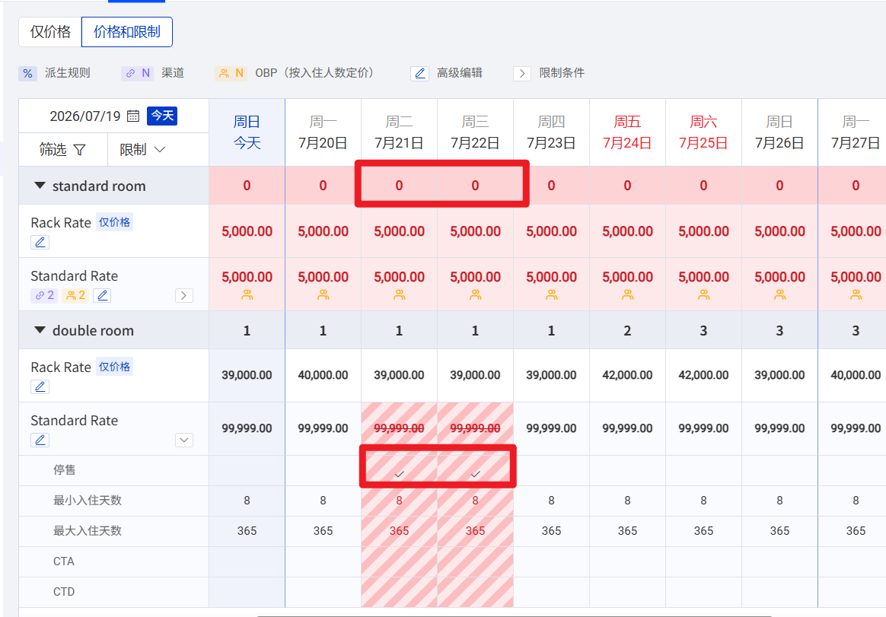886x617 pixels.
Task: Click the 最小入住天数 row label
Action: coord(88,501)
